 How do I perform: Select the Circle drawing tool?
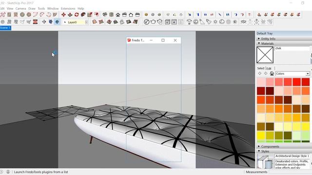tap(22, 15)
